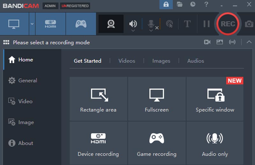Click the audio broadcast status icon
Screen dimensions: 255x165
(232, 42)
